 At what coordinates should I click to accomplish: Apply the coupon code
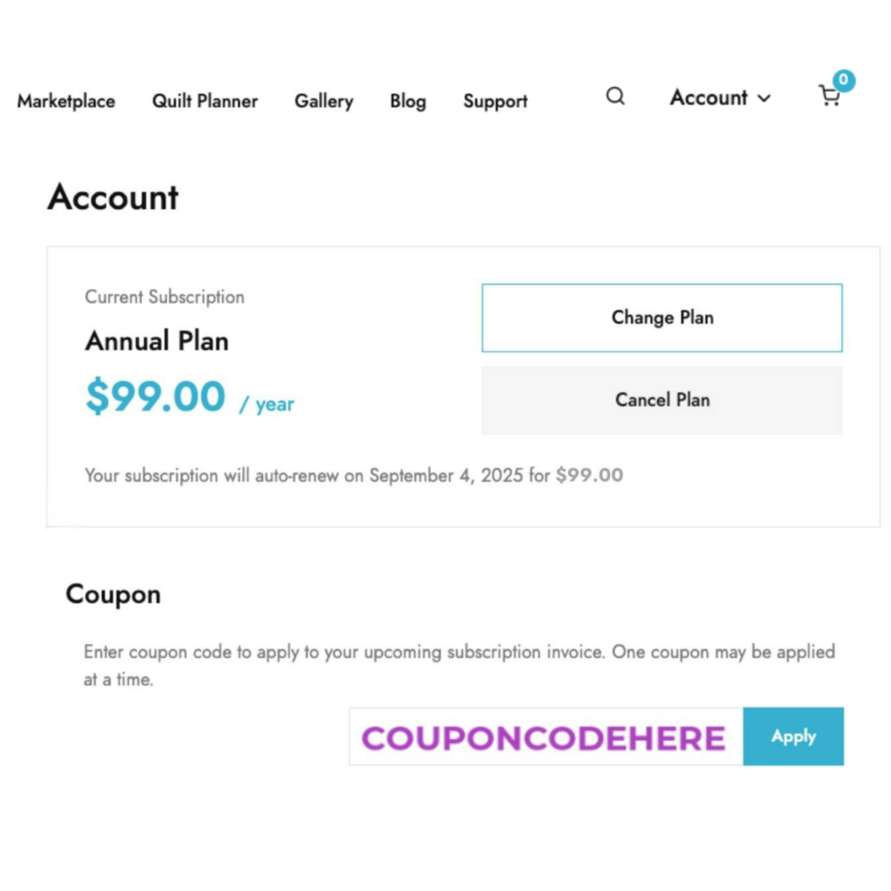[794, 736]
